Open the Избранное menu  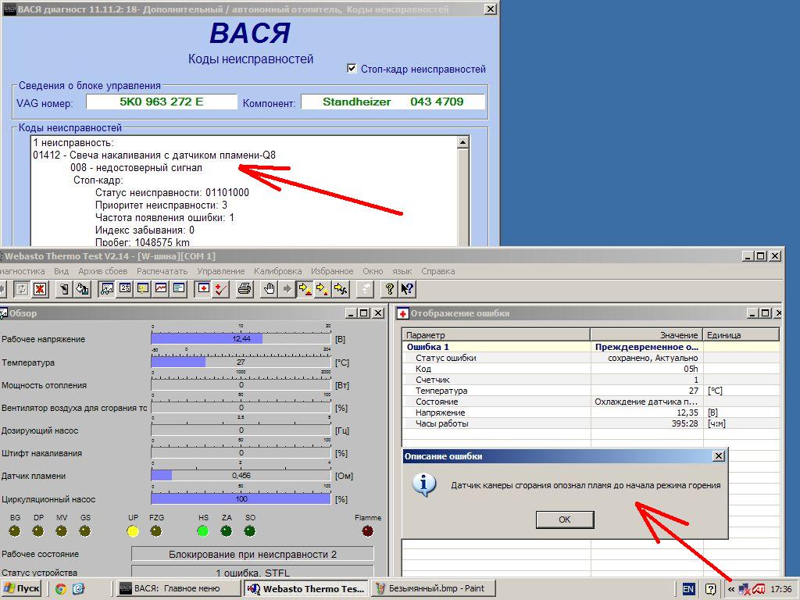(332, 271)
